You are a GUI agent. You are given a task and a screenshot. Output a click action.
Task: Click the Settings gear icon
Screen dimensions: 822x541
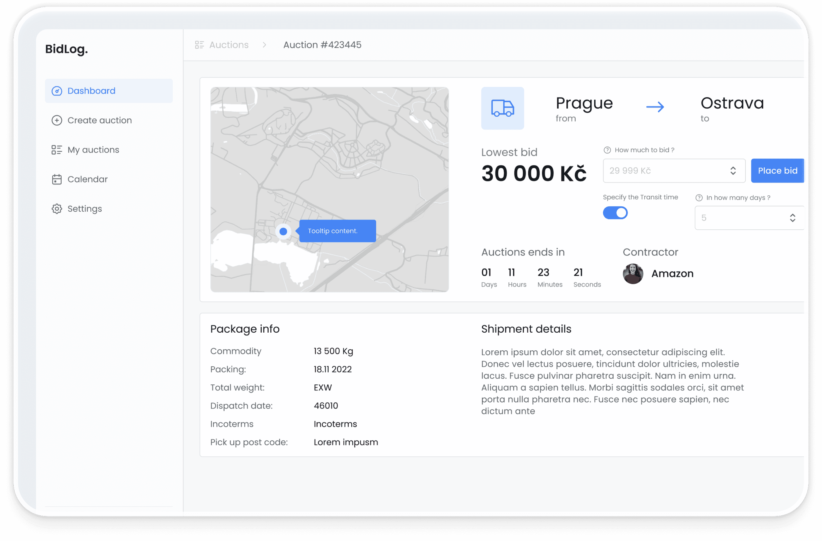point(57,209)
